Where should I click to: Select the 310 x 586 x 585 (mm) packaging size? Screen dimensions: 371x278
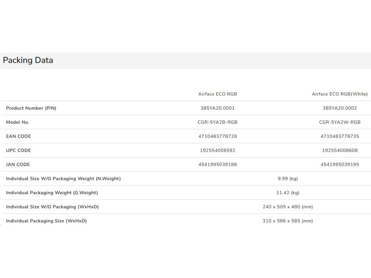coord(288,221)
